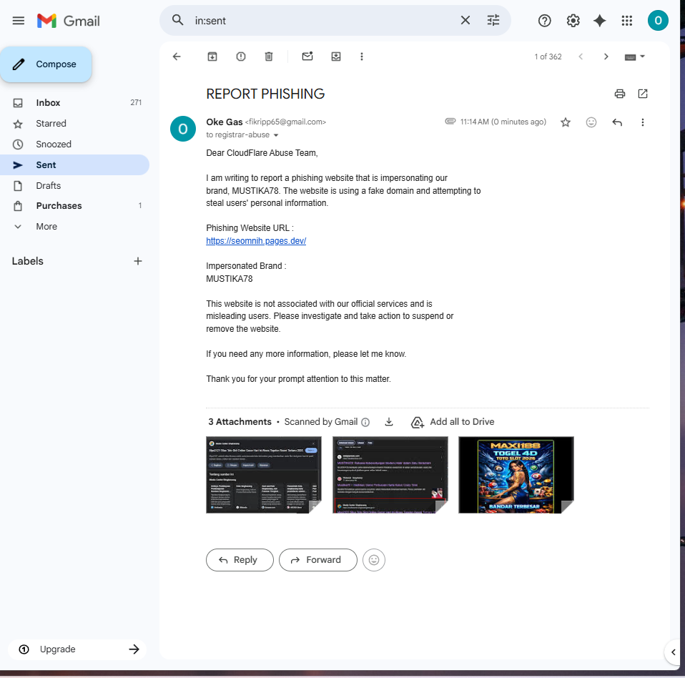Archive this email
This screenshot has height=678, width=685.
[x=212, y=56]
